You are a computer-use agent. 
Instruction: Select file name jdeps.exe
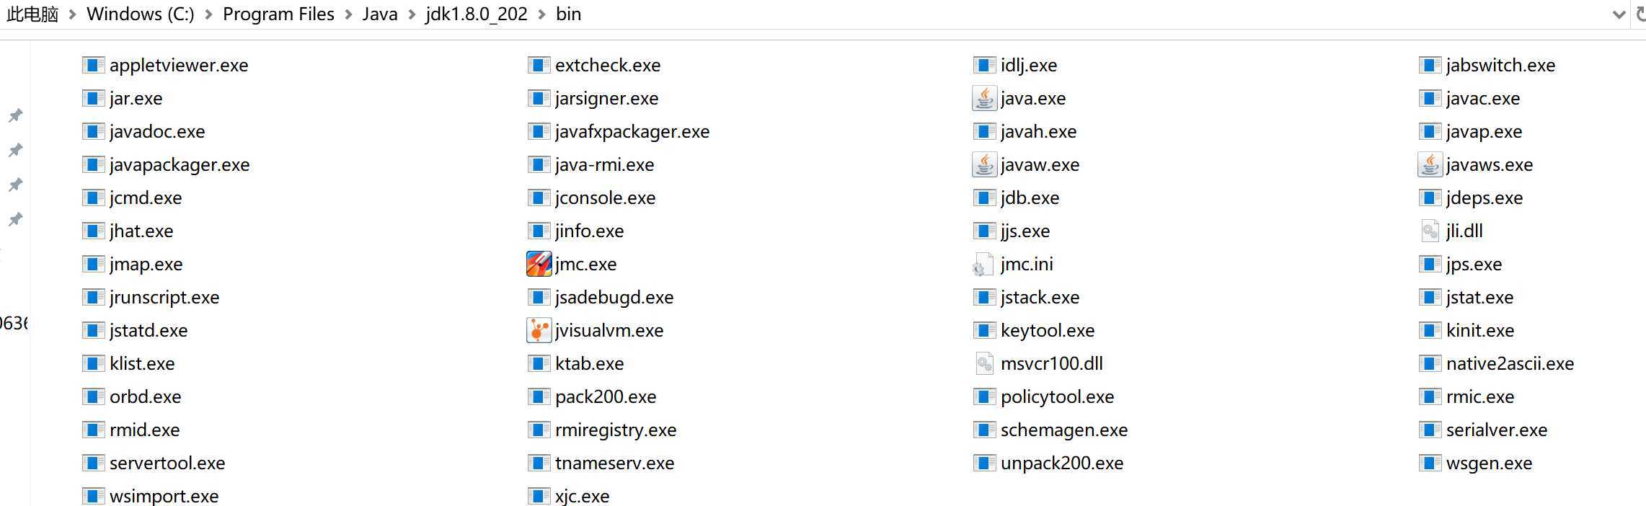point(1485,198)
